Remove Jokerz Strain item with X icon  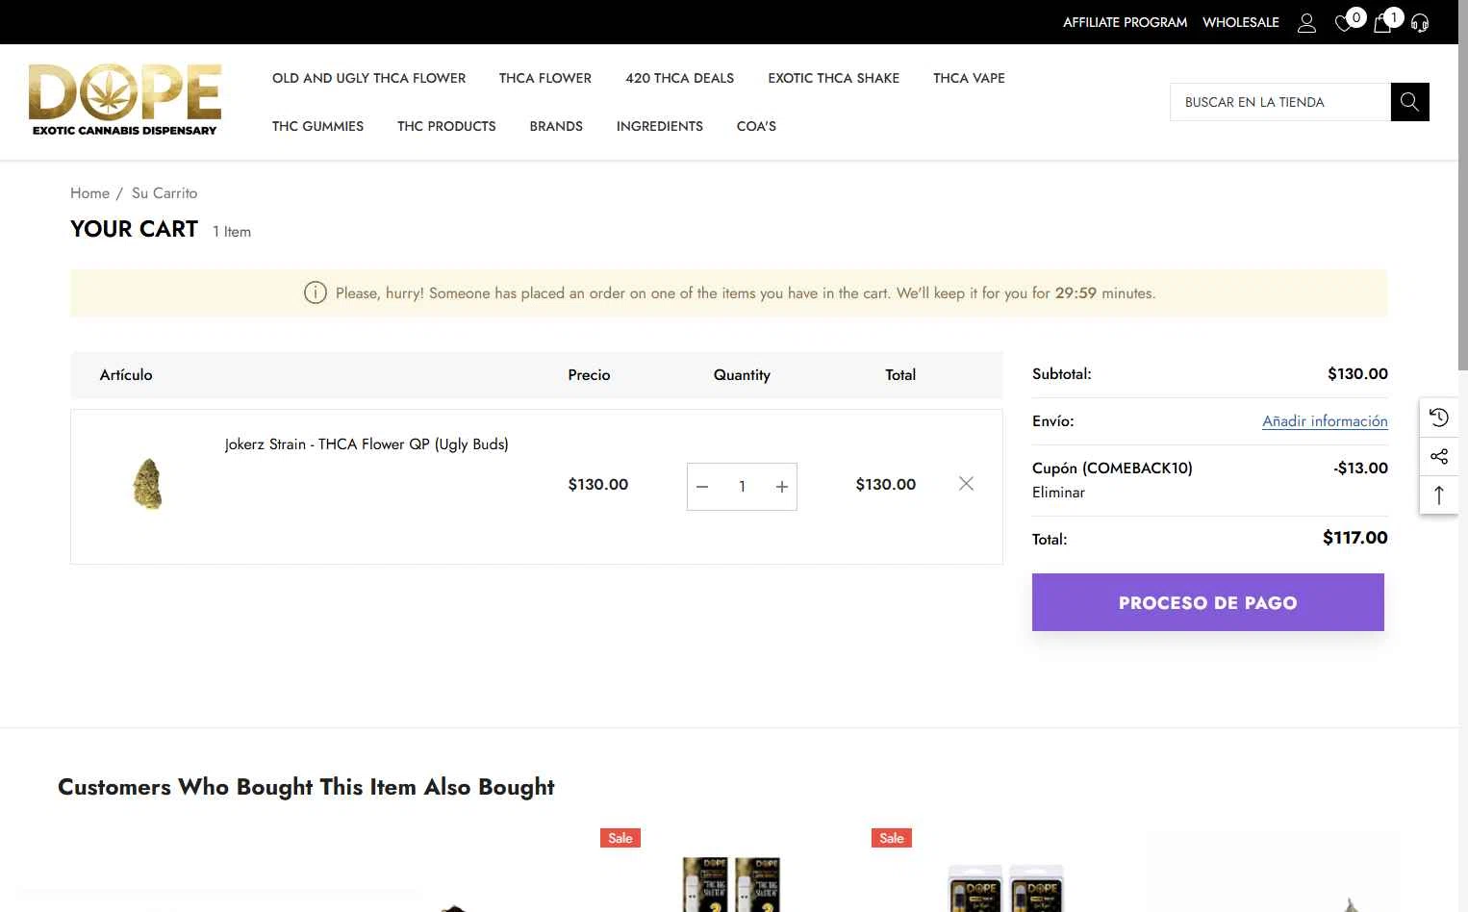tap(967, 484)
